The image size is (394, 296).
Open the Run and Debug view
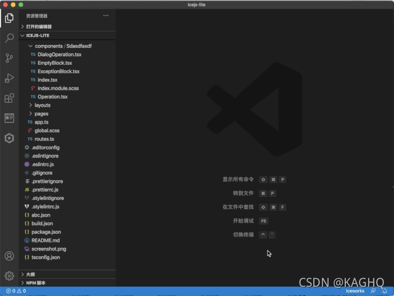[9, 78]
